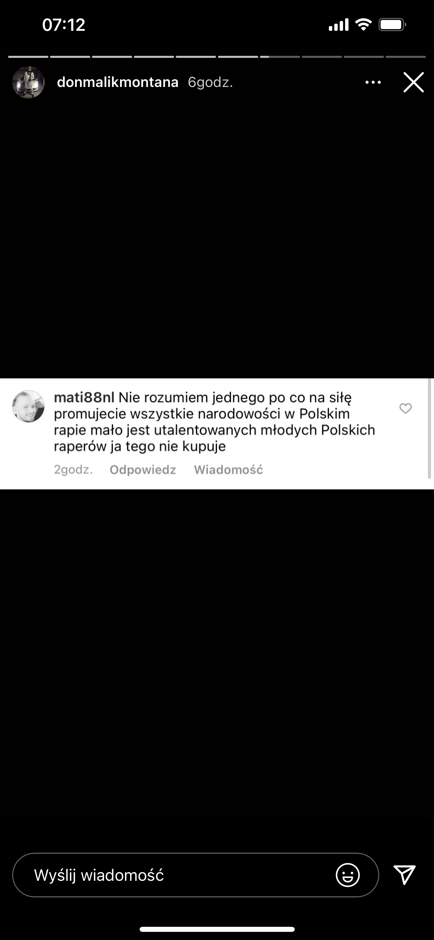Tap the 07:12 clock in status bar
Viewport: 434px width, 940px height.
[x=64, y=25]
